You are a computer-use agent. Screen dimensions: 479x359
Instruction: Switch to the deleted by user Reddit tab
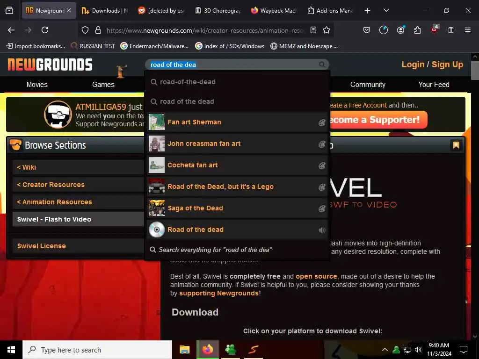point(161,11)
